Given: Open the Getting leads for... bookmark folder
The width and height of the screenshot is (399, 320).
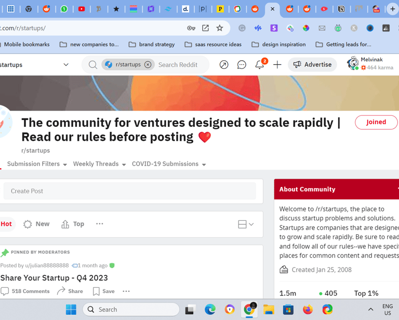Looking at the screenshot, I should [x=343, y=45].
